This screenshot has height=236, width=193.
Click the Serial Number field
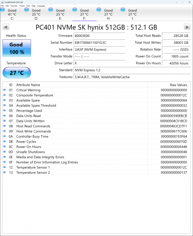coord(99,42)
